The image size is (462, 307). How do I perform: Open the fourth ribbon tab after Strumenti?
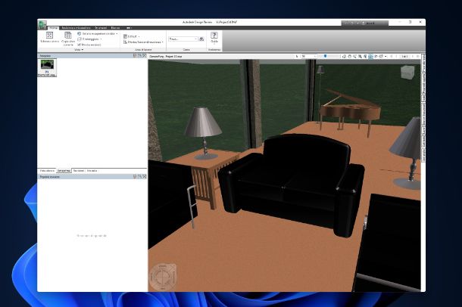click(115, 28)
